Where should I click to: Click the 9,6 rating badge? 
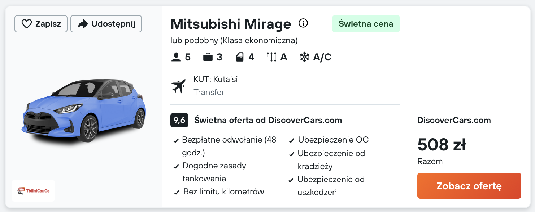pos(179,120)
